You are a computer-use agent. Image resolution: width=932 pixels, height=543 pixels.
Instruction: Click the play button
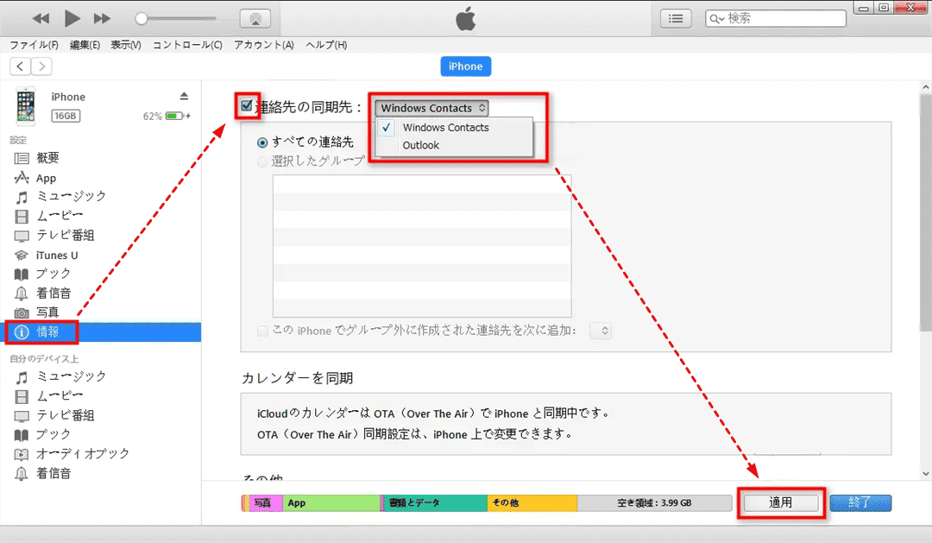tap(72, 18)
